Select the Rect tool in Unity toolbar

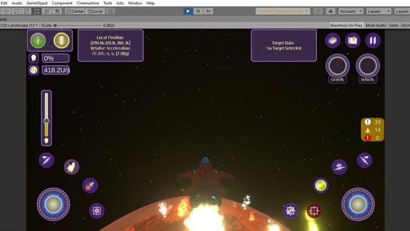[37, 12]
